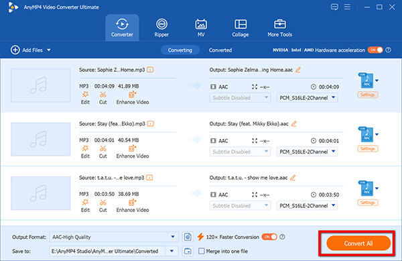Browse output folder icon next to Save to
This screenshot has width=402, height=261.
tap(188, 251)
